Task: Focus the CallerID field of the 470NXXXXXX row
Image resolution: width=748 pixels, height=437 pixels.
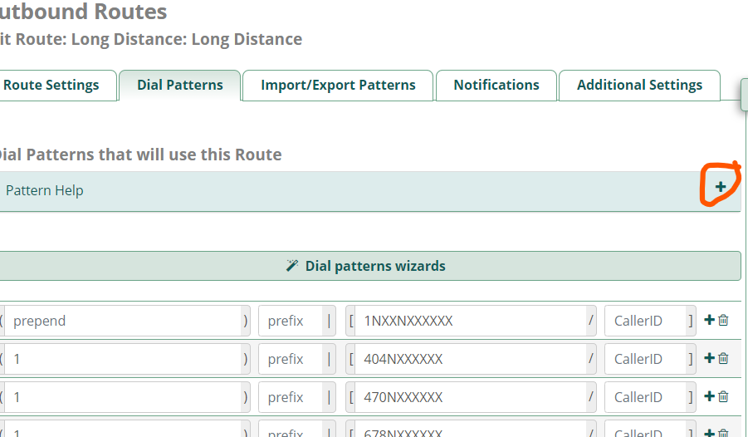Action: tap(645, 397)
